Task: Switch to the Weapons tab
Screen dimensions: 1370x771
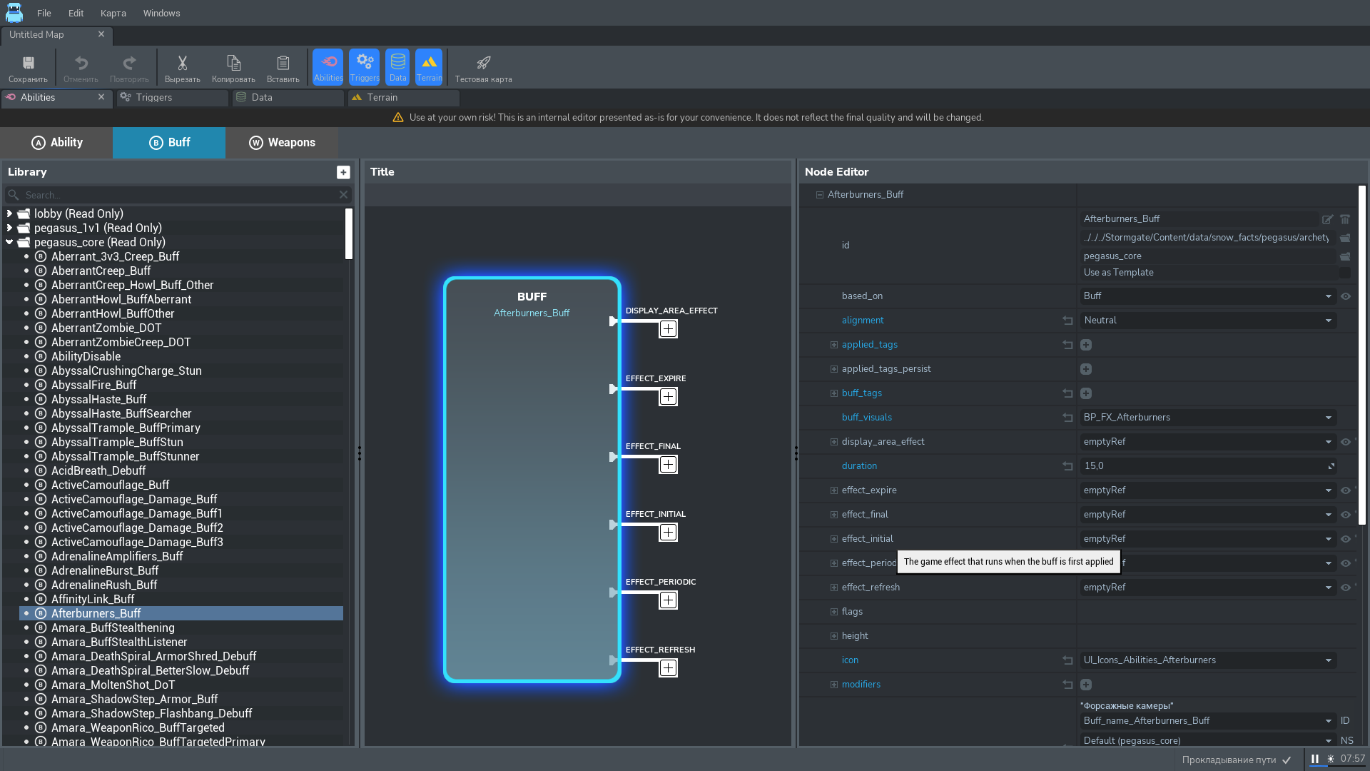Action: click(282, 143)
